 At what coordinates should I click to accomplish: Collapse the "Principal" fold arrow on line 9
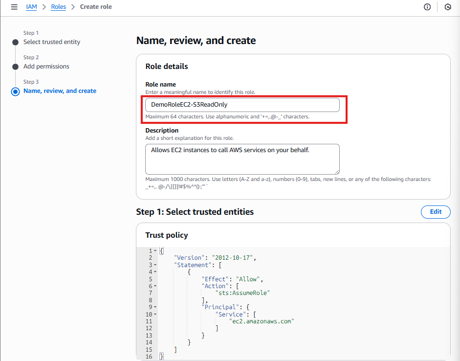(x=155, y=307)
